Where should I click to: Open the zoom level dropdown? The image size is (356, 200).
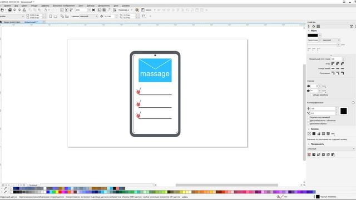[x=89, y=10]
